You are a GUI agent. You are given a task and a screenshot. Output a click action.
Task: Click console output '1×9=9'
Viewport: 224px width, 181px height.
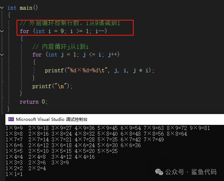point(14,128)
